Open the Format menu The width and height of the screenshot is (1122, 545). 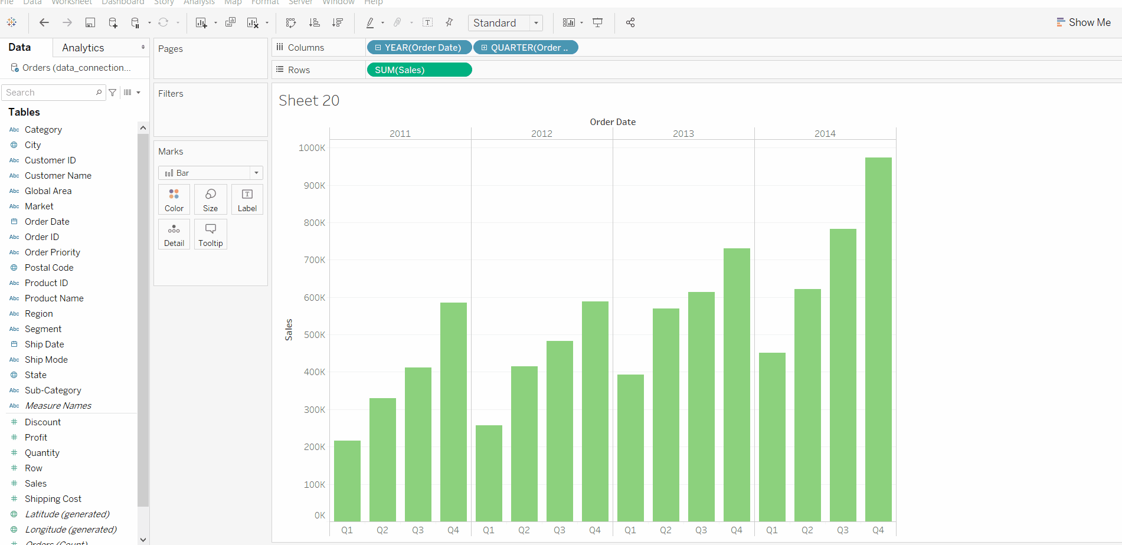265,2
